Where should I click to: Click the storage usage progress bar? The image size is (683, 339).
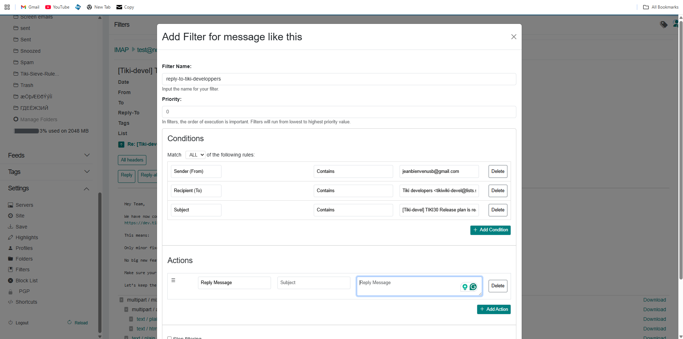pos(26,131)
